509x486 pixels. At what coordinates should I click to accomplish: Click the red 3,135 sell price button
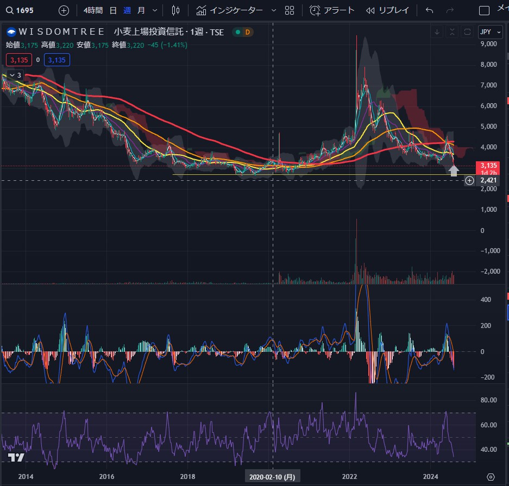coord(19,60)
